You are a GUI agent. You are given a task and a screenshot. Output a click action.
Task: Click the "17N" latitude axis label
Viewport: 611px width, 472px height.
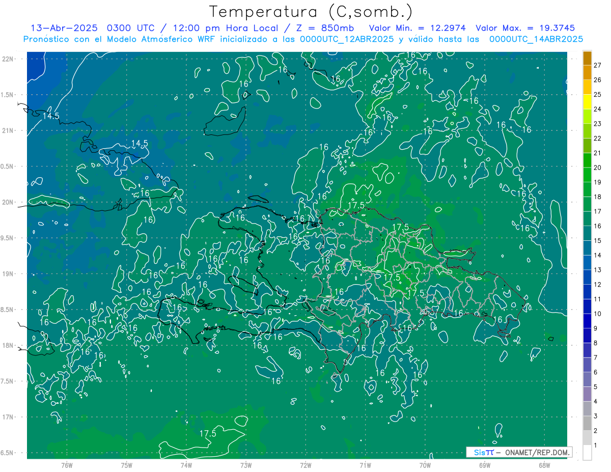8,417
